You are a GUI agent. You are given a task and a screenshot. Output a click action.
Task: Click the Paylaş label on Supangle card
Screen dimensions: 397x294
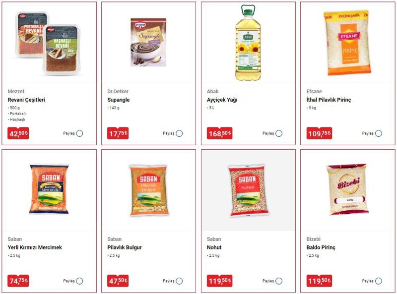click(168, 133)
